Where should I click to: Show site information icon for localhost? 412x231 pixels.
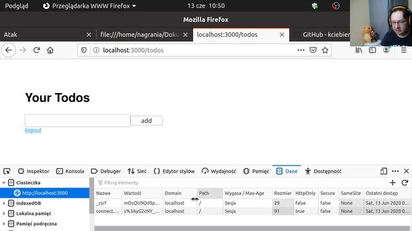point(96,50)
